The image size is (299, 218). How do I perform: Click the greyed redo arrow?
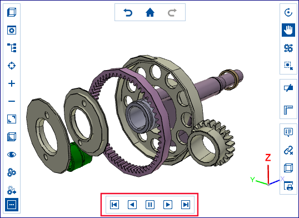coord(172,13)
